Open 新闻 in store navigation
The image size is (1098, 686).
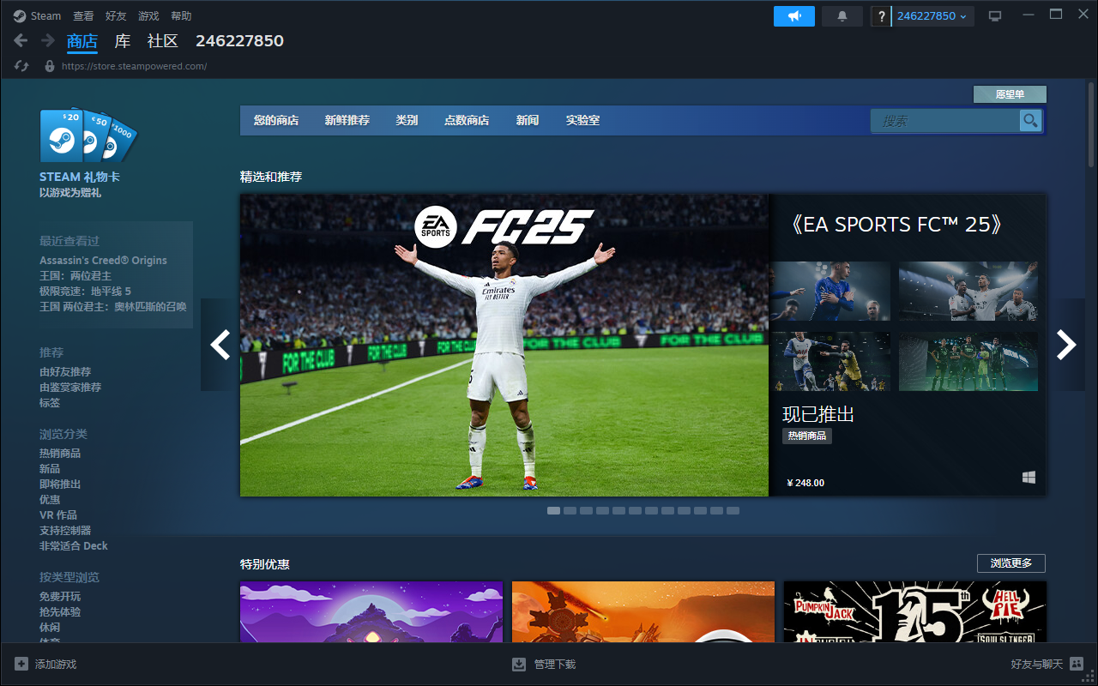click(x=528, y=121)
